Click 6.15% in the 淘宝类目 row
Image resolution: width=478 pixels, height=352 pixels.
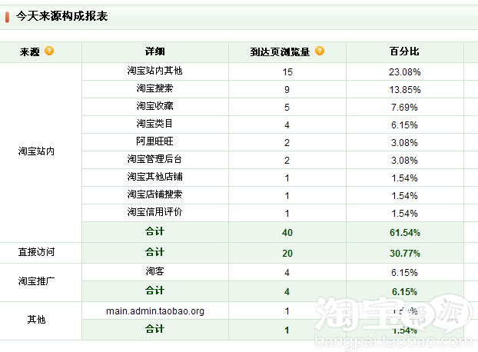point(404,125)
